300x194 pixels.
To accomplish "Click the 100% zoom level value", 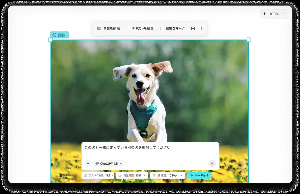I will pyautogui.click(x=274, y=14).
